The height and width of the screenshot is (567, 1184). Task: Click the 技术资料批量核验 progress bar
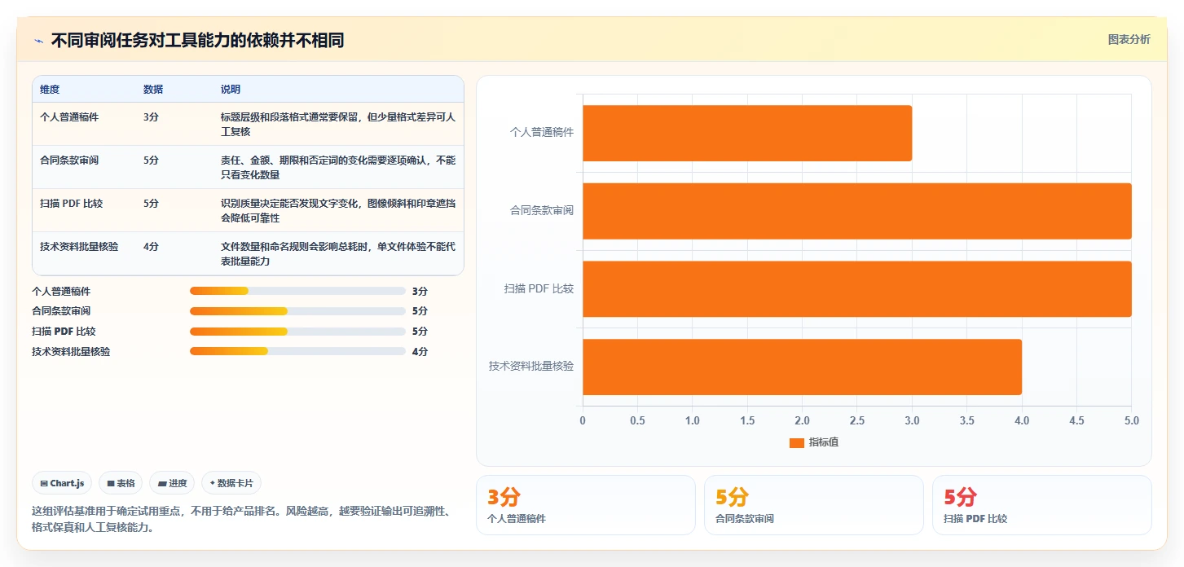coord(297,352)
